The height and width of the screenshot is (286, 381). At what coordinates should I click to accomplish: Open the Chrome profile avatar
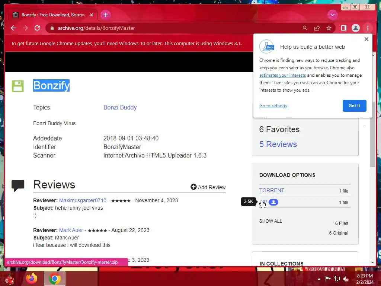click(355, 28)
